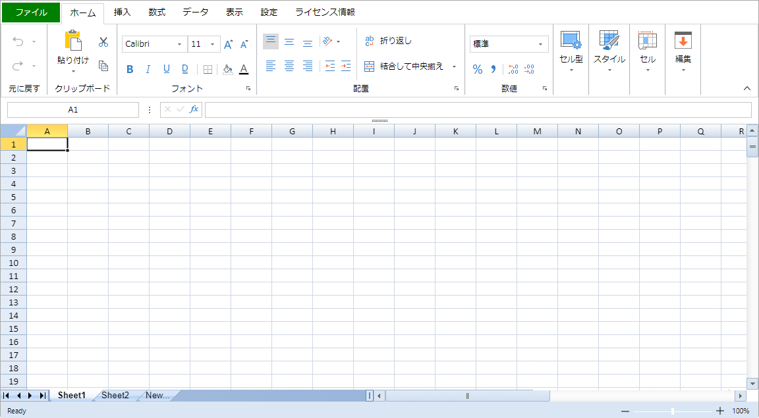Click the insert function fx icon
Image resolution: width=759 pixels, height=418 pixels.
coord(194,109)
